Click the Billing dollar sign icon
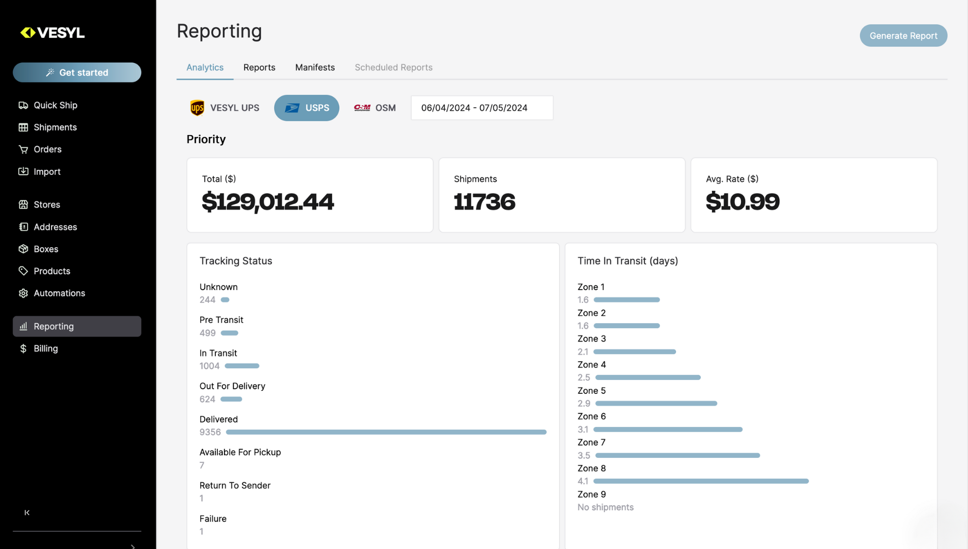The height and width of the screenshot is (549, 968). tap(23, 349)
